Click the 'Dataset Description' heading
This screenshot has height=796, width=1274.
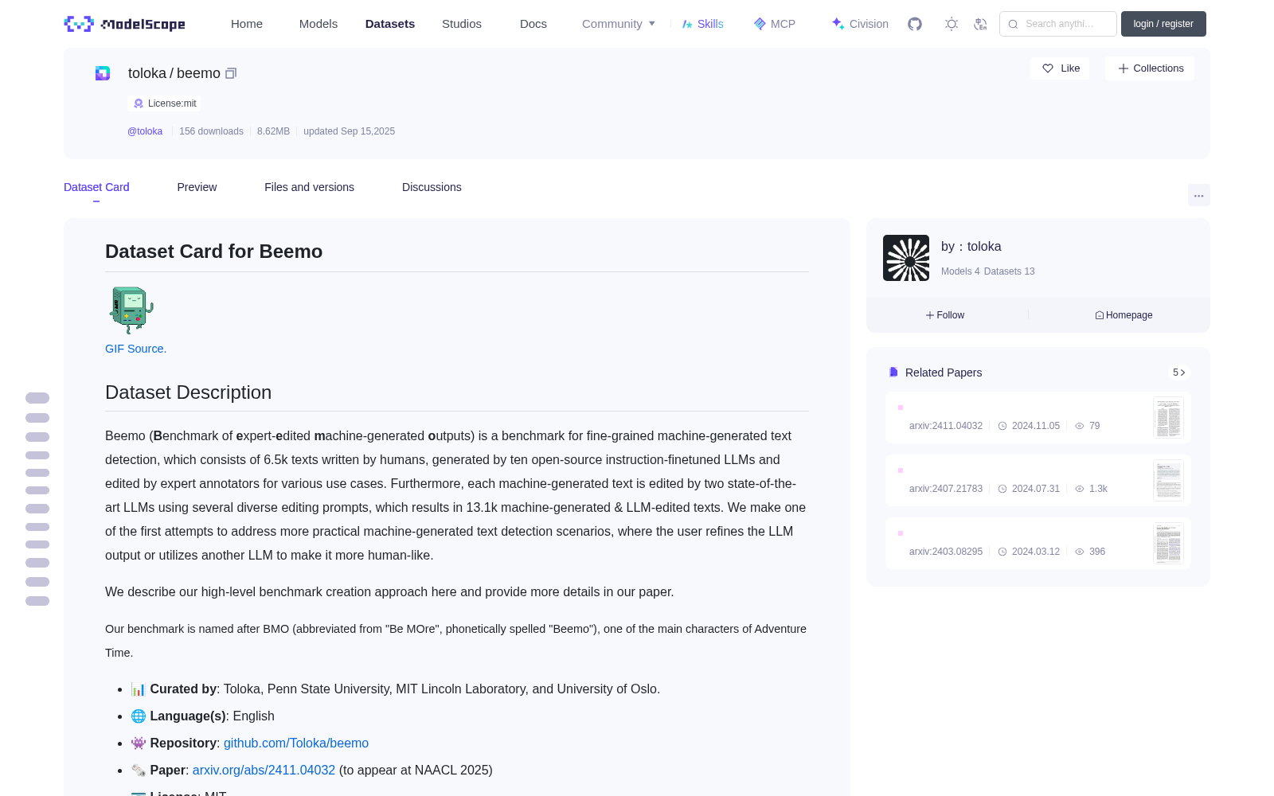188,392
